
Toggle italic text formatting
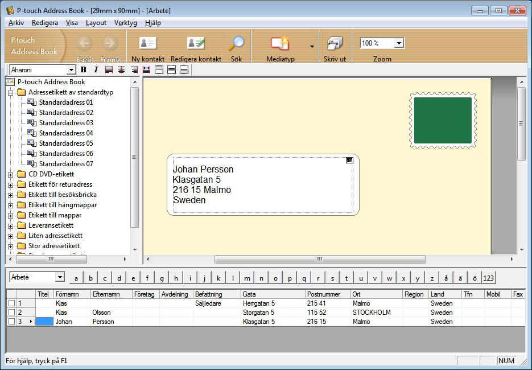96,69
